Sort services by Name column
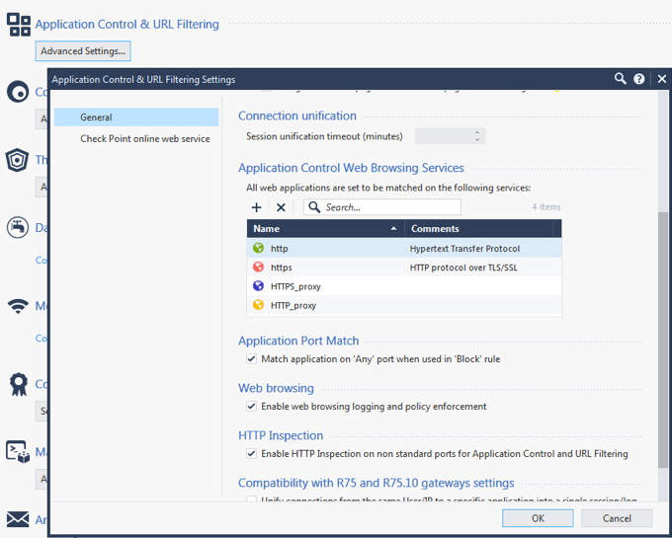This screenshot has height=538, width=672. [326, 229]
